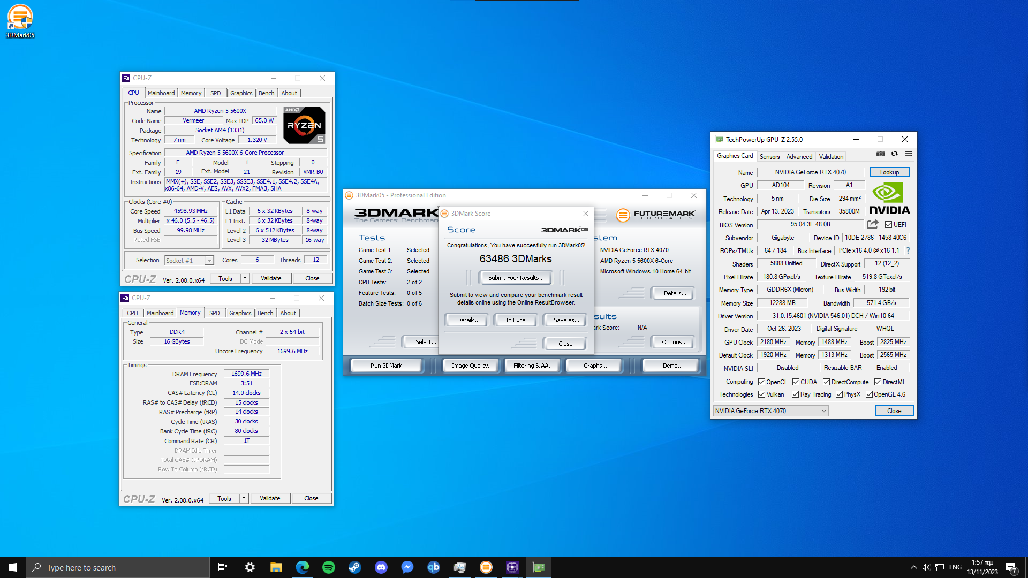Viewport: 1028px width, 578px height.
Task: Click ENG language indicator in tray
Action: point(955,567)
